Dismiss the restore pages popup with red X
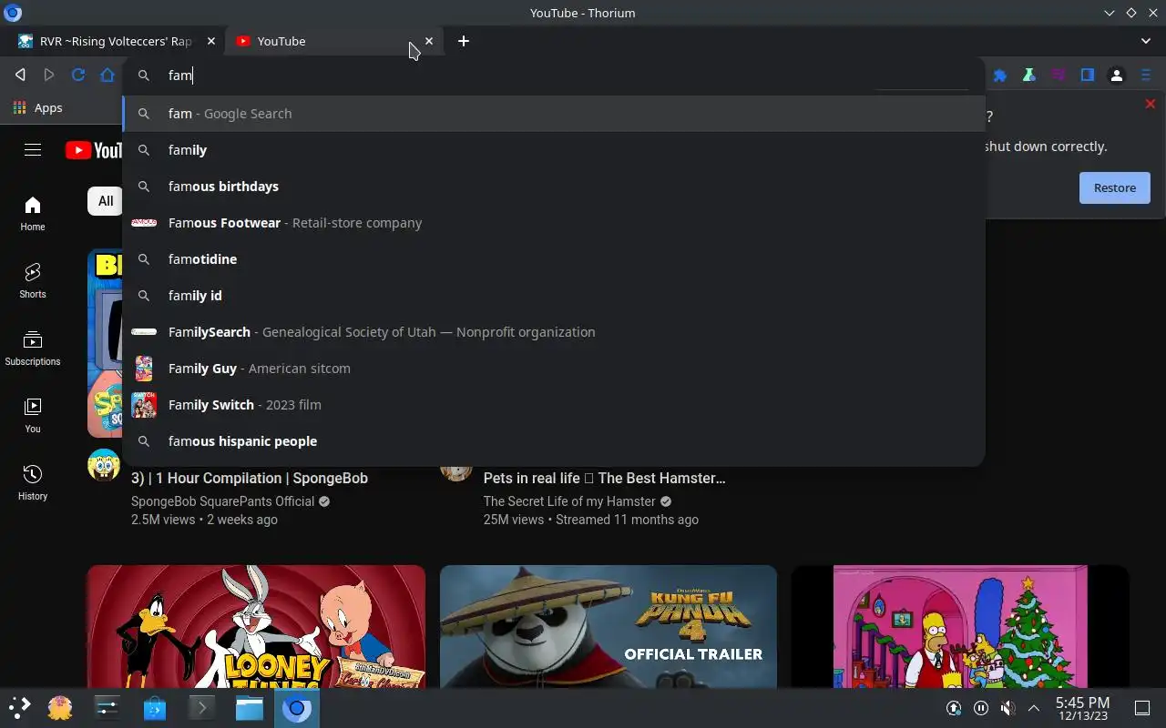 pyautogui.click(x=1150, y=105)
